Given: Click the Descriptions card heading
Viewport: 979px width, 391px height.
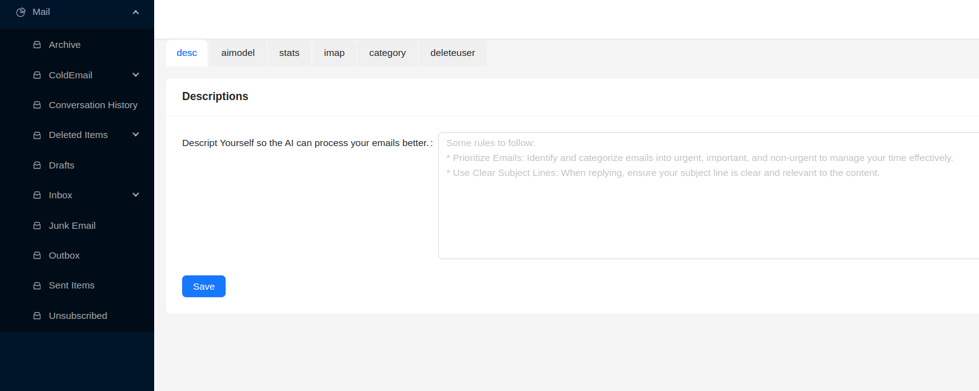Looking at the screenshot, I should 215,96.
